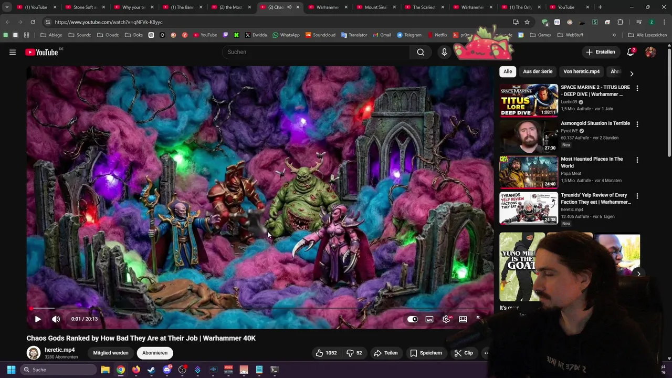Mute the video using the speaker icon
The height and width of the screenshot is (378, 672).
pos(56,319)
